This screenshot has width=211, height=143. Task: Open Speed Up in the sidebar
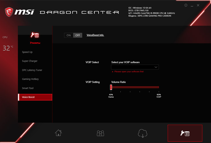coord(27,52)
